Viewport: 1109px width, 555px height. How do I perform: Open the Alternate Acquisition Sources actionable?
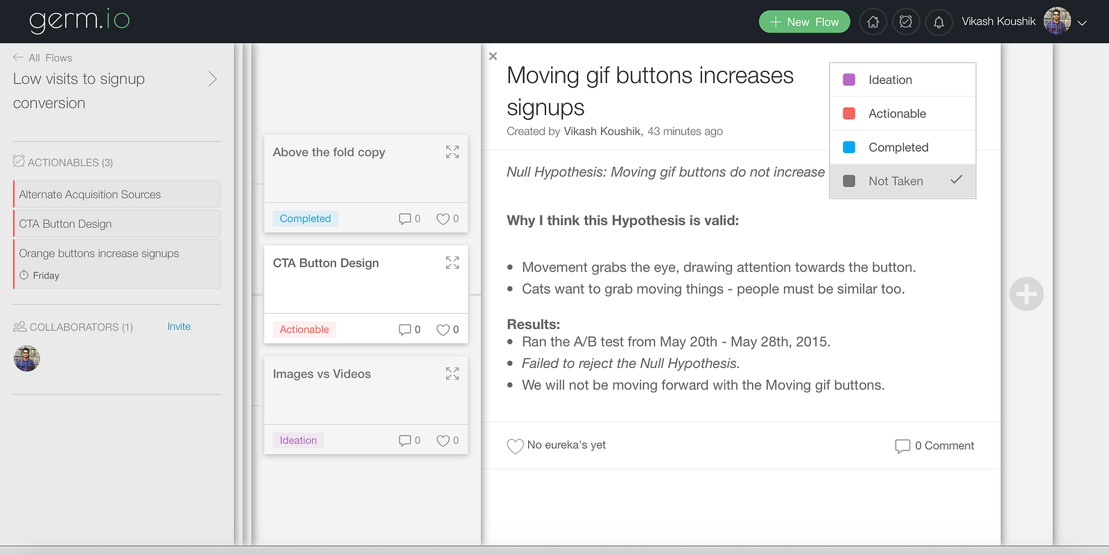pyautogui.click(x=90, y=195)
